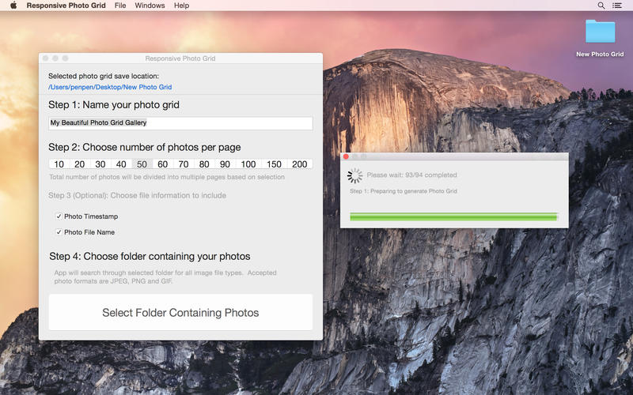Click 'Step 3 (Optional)' heading text
This screenshot has height=395, width=633.
137,195
